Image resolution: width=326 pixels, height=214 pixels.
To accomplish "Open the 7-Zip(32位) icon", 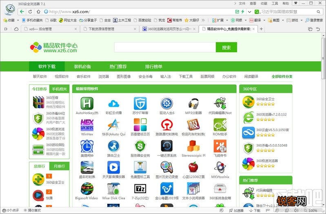I will (x=140, y=189).
